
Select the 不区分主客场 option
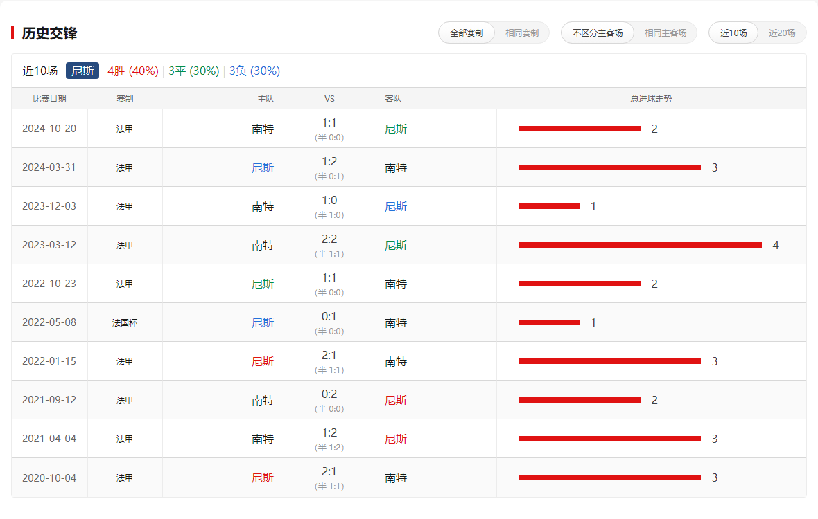598,33
